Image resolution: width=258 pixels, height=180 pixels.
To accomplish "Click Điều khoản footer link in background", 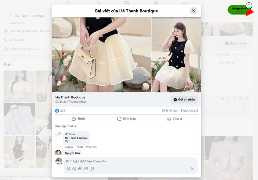I will point(26,176).
